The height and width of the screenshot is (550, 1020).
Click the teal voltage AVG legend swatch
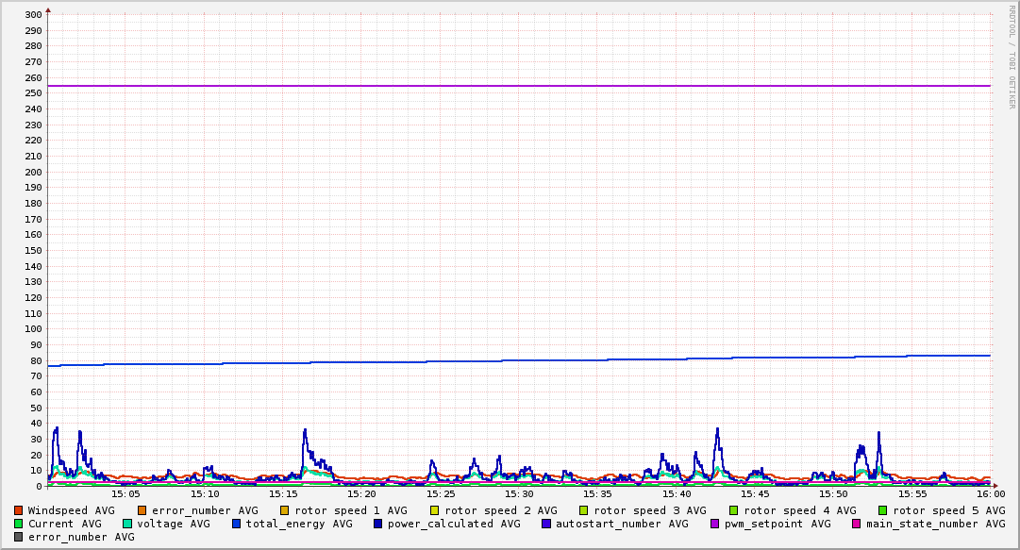[x=127, y=524]
